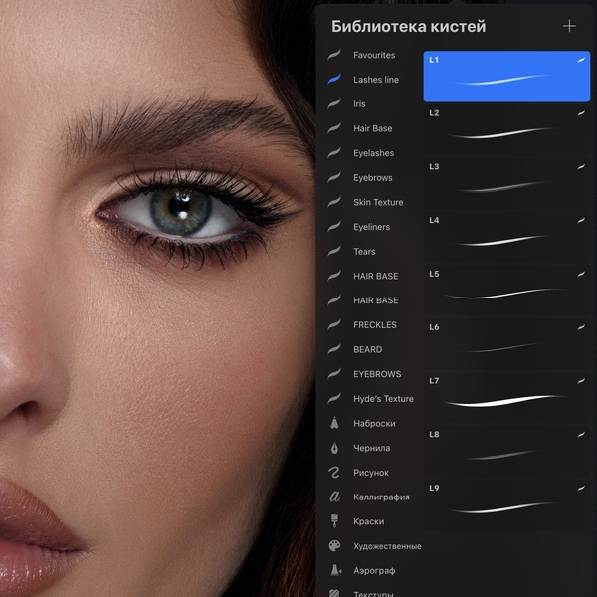Click the Чернила ink drop icon
The width and height of the screenshot is (597, 597).
[334, 448]
